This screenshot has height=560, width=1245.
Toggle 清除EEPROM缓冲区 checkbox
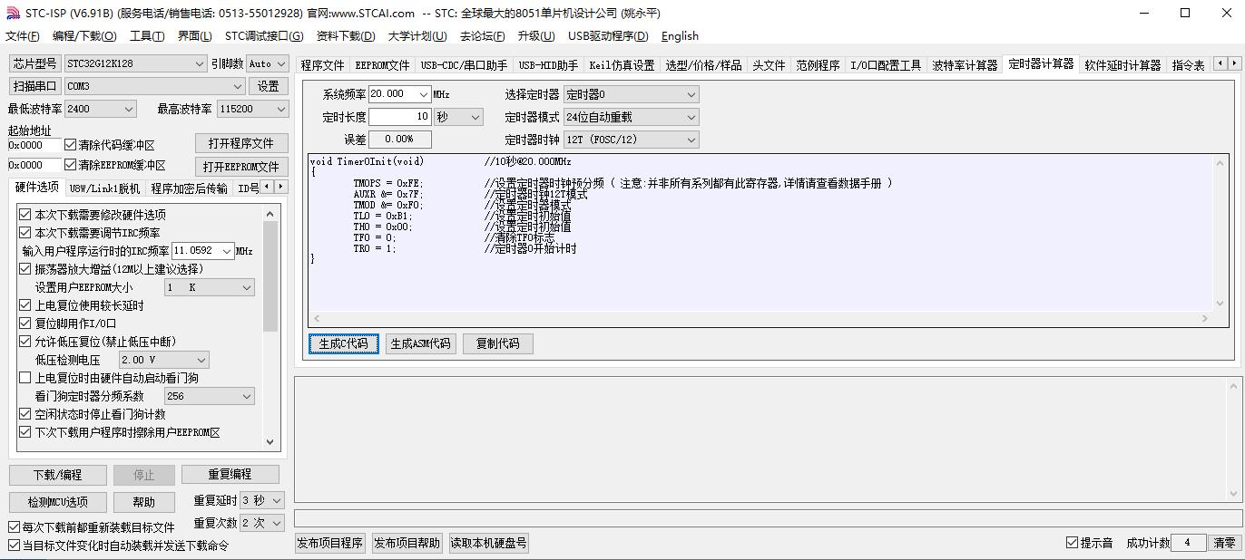click(x=70, y=165)
